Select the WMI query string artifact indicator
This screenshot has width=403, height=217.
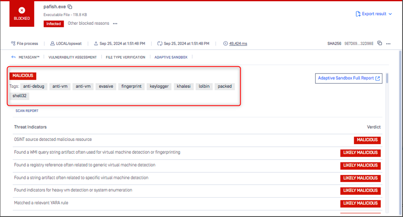click(198, 153)
